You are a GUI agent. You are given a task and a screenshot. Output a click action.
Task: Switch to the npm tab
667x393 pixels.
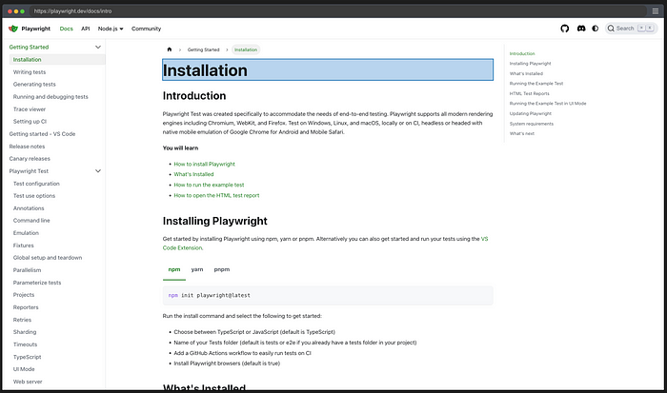(174, 270)
